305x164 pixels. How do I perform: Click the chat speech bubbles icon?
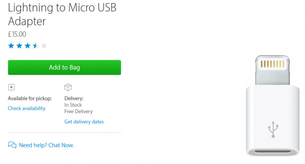[12, 145]
